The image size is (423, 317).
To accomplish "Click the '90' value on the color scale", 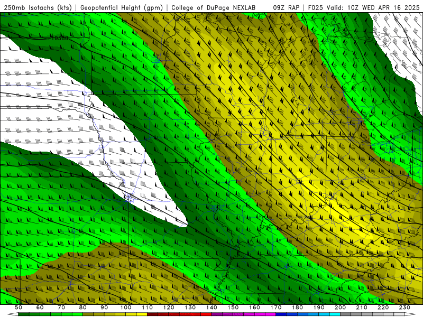I will click(104, 307).
